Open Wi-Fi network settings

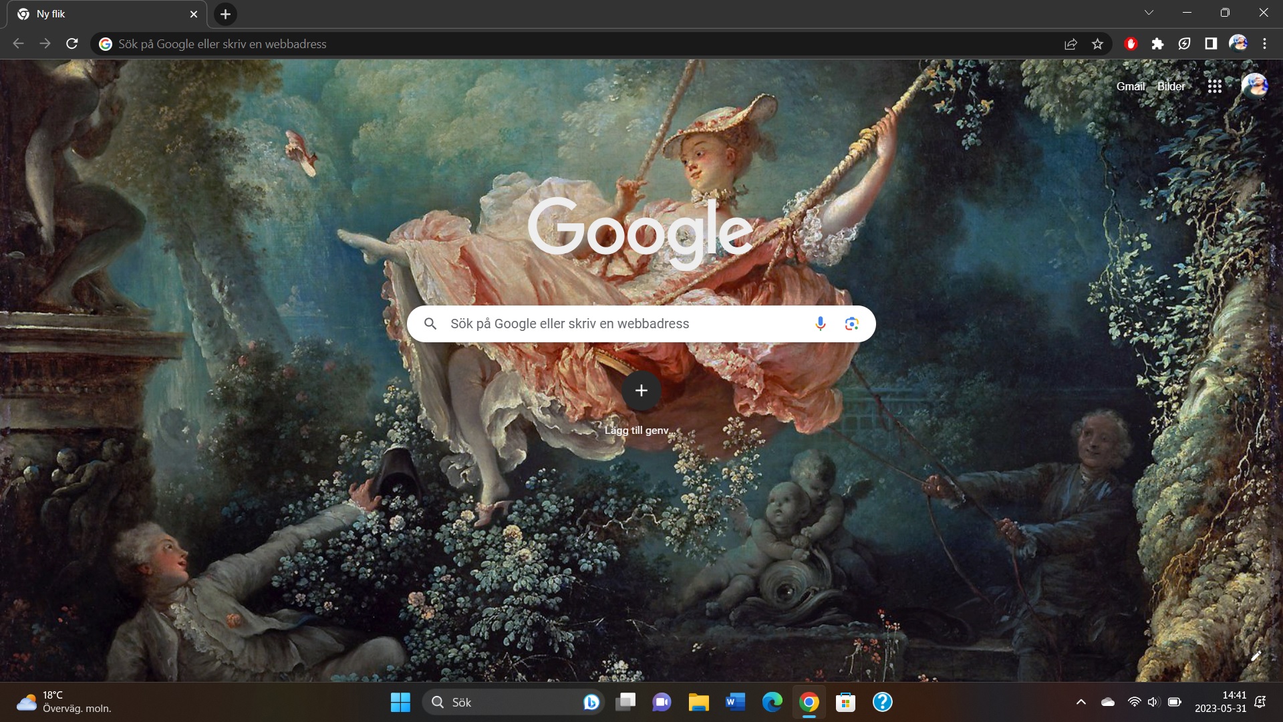point(1134,702)
